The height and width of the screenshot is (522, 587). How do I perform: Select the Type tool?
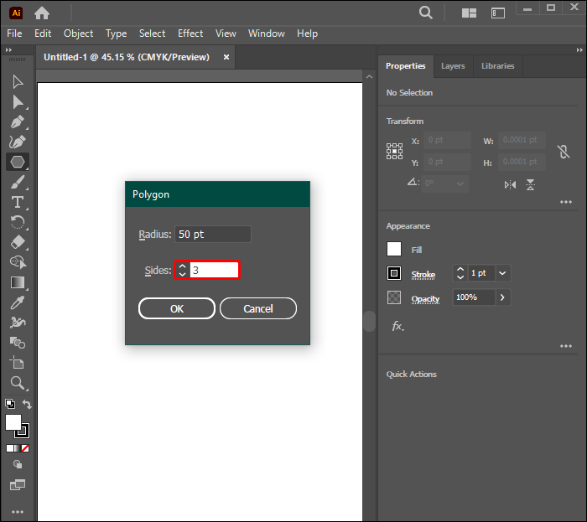[x=17, y=203]
